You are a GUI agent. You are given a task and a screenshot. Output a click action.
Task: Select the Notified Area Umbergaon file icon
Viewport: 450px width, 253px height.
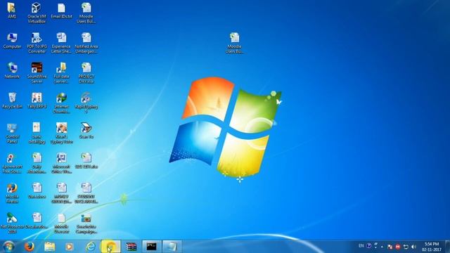click(86, 43)
